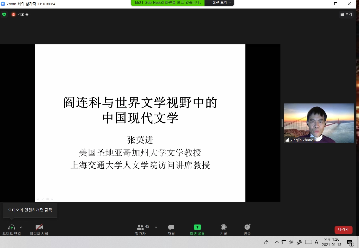
Task: Show hidden system tray icons
Action: point(277,242)
